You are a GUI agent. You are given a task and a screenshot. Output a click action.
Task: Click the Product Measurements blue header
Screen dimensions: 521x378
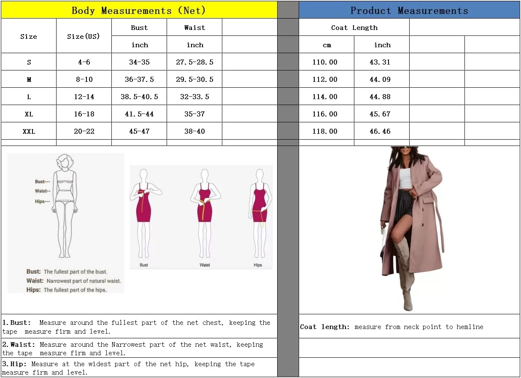coord(409,11)
